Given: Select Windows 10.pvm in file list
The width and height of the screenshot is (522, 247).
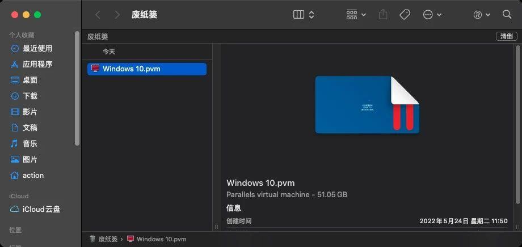Looking at the screenshot, I should [x=147, y=69].
